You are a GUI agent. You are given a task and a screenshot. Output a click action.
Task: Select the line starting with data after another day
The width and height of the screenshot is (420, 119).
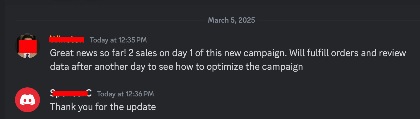(176, 67)
